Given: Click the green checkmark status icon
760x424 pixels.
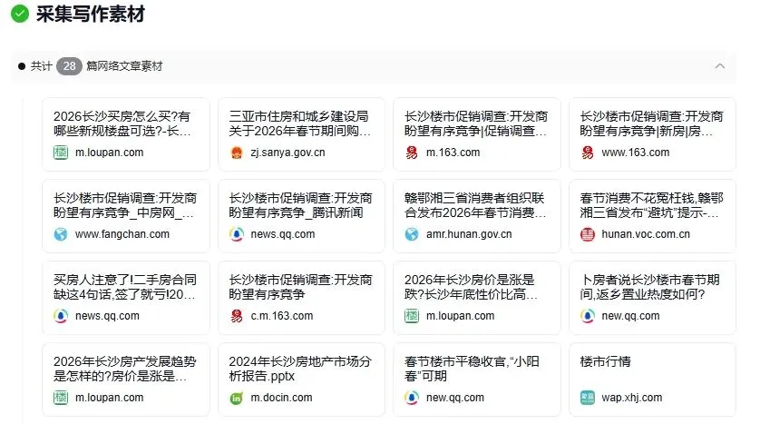Looking at the screenshot, I should [20, 14].
